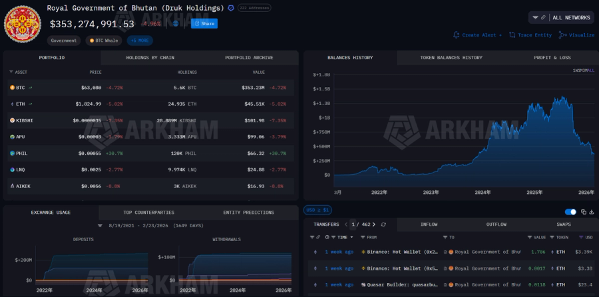Switch to the Swaps tab
599x297 pixels.
(x=564, y=225)
